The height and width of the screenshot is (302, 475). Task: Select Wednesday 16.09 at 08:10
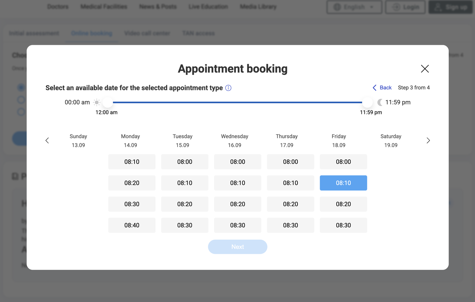pos(237,183)
